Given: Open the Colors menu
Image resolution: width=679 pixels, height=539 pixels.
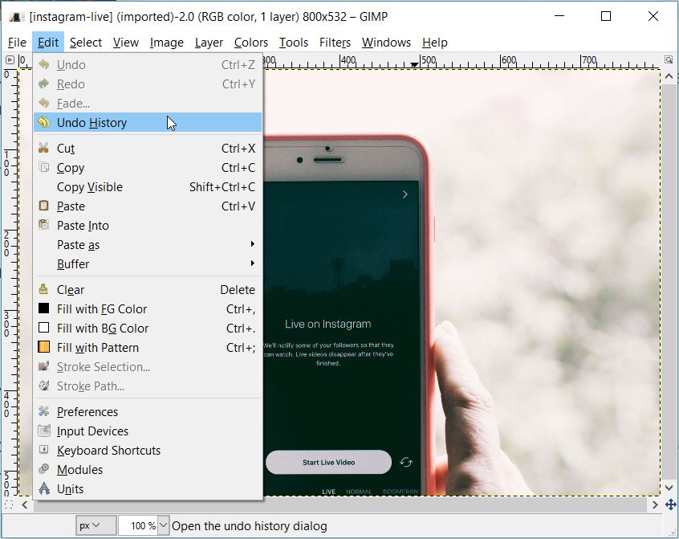Looking at the screenshot, I should pos(251,43).
